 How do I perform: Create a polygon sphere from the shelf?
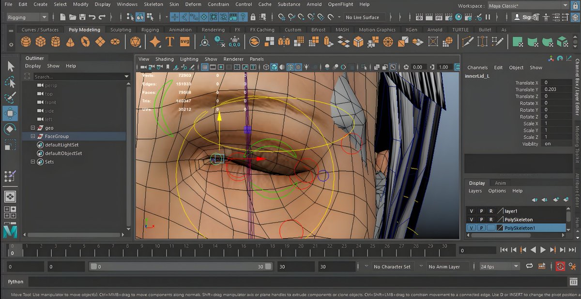point(27,42)
